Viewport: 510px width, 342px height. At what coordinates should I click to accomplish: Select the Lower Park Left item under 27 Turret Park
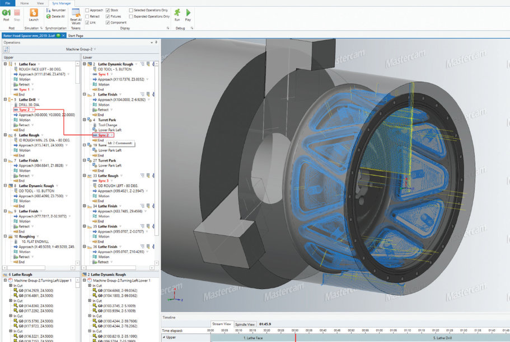tap(110, 165)
